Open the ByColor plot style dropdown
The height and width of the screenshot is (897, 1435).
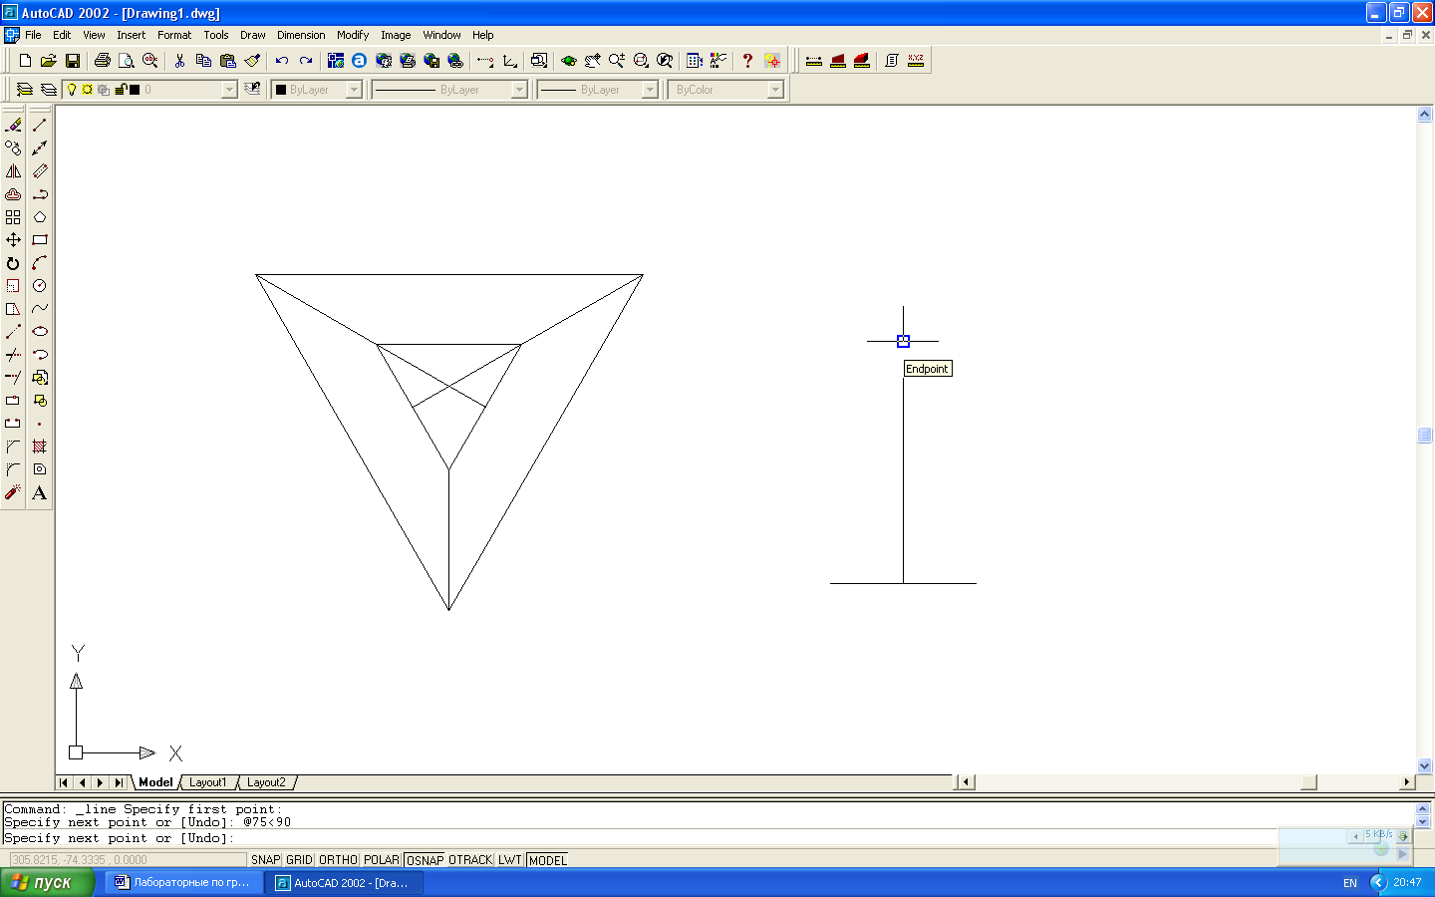(775, 90)
